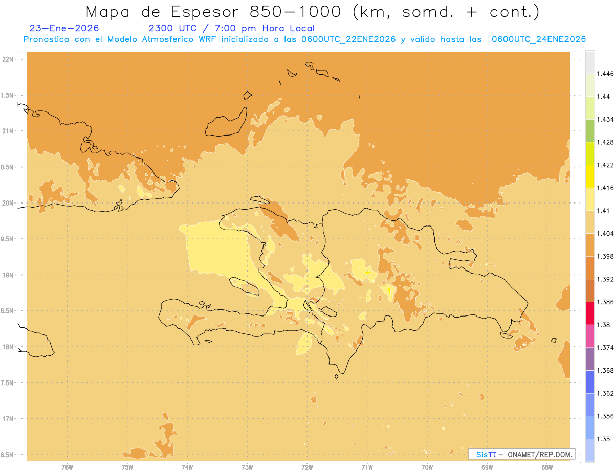Image resolution: width=614 pixels, height=474 pixels.
Task: Click the "1.422" colorbar value
Action: point(605,165)
